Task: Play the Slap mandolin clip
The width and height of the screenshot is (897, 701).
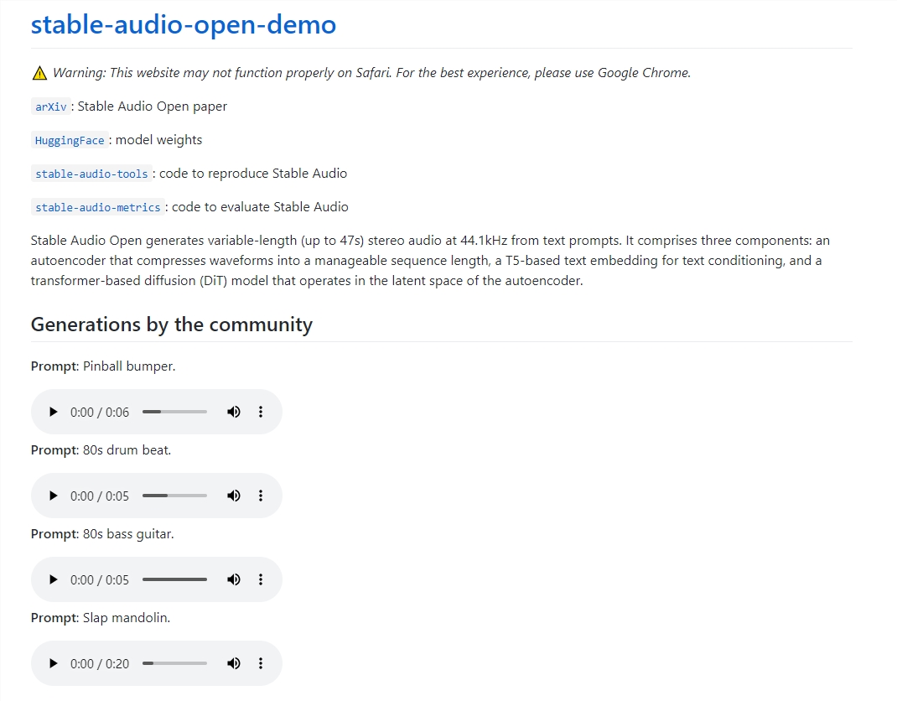Action: 54,663
